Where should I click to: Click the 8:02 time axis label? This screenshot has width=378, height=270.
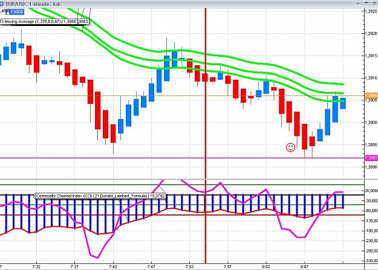coord(266,266)
